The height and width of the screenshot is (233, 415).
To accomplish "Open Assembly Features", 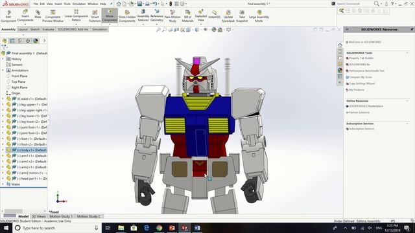I will point(143,16).
